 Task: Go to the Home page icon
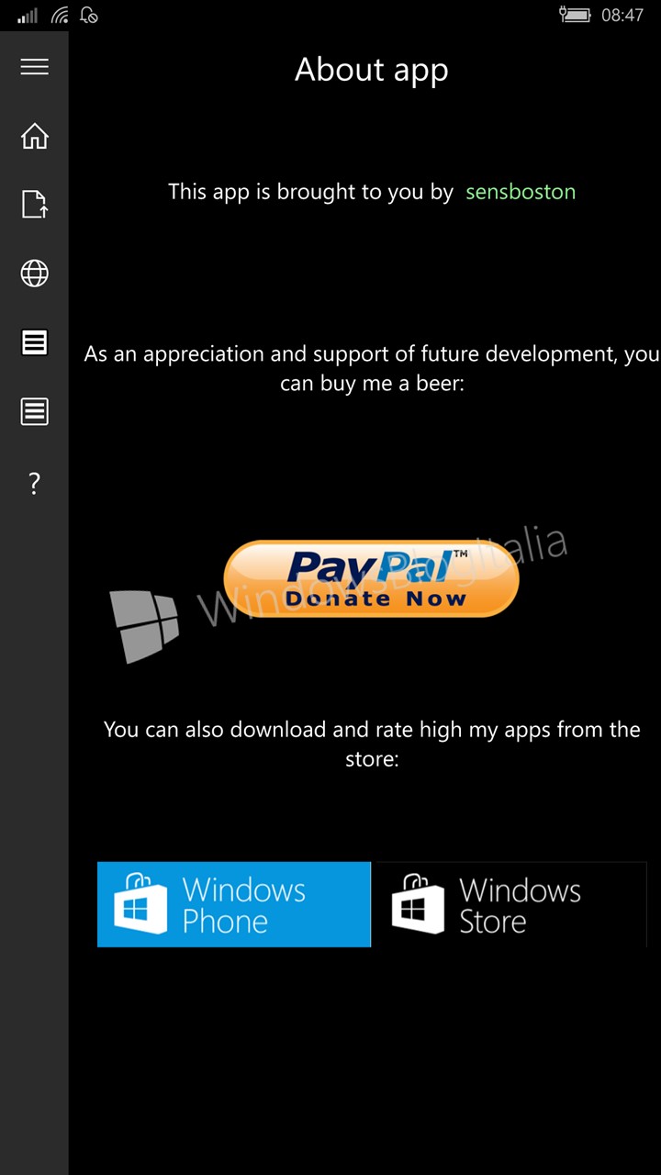[34, 136]
